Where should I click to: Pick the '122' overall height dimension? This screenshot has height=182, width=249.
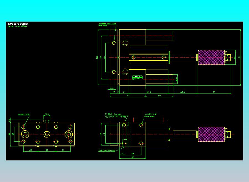click(97, 57)
